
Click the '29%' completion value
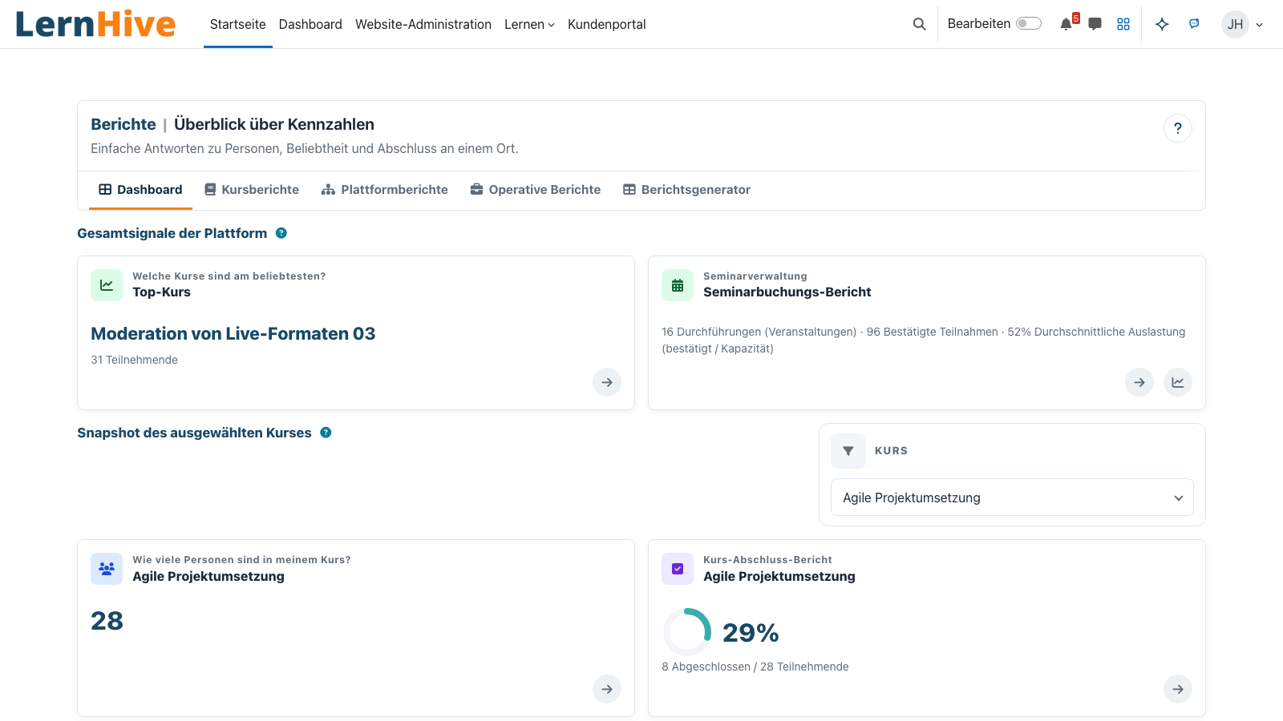[751, 633]
